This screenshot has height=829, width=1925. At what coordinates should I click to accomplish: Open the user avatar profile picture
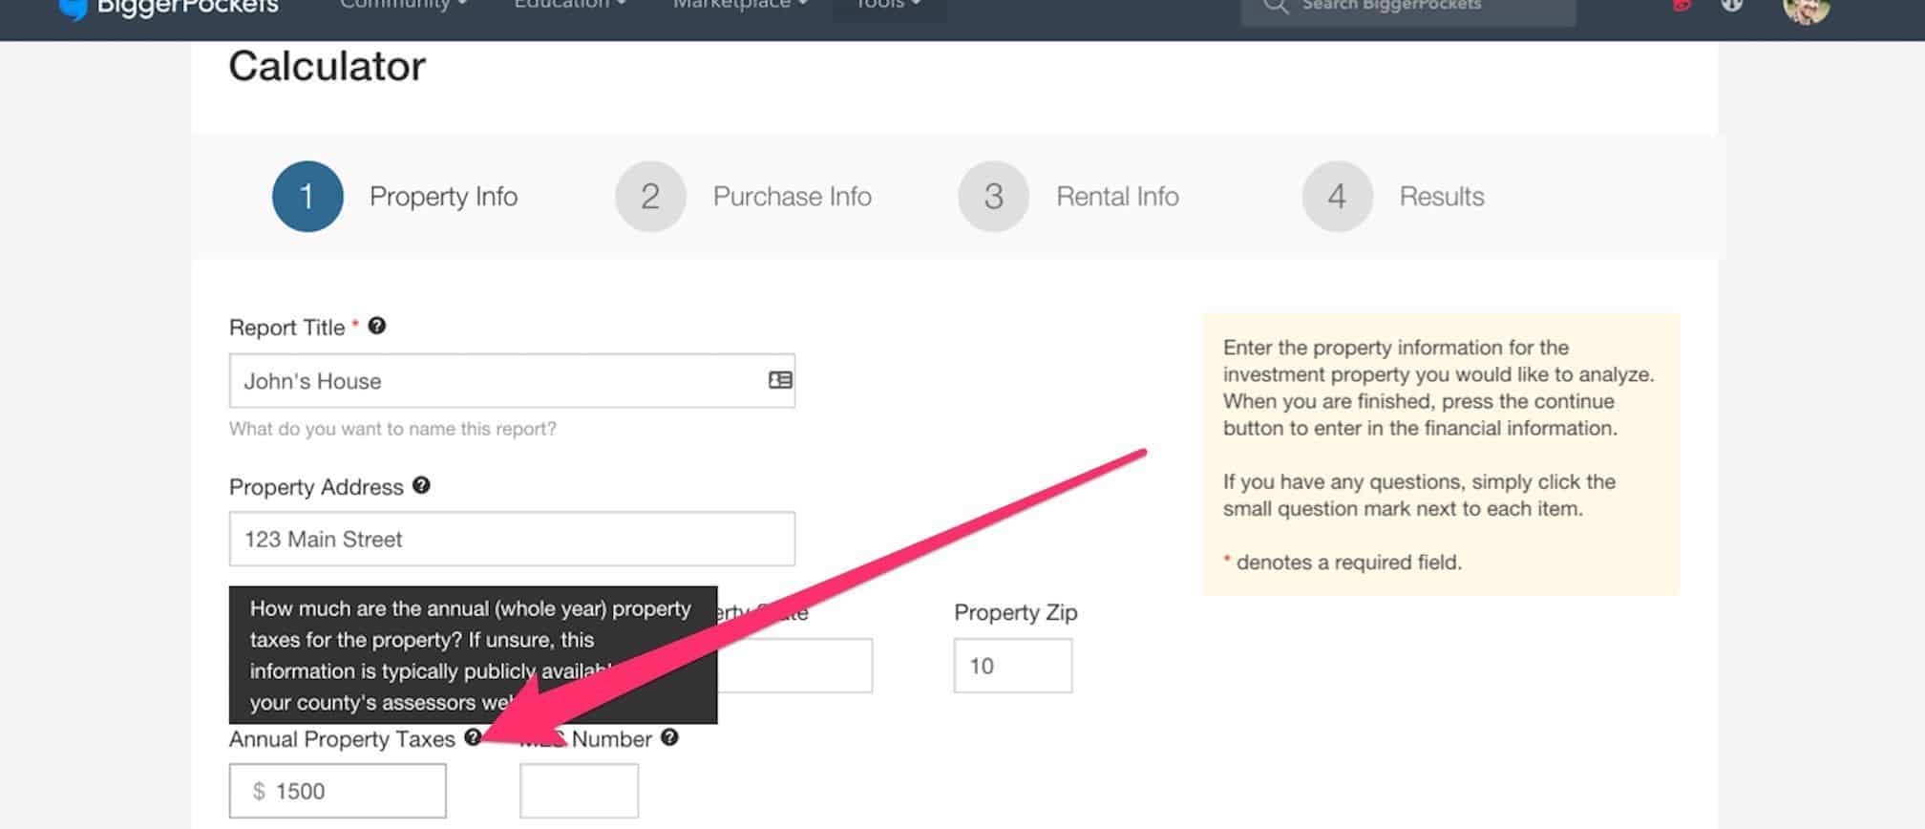pyautogui.click(x=1807, y=8)
